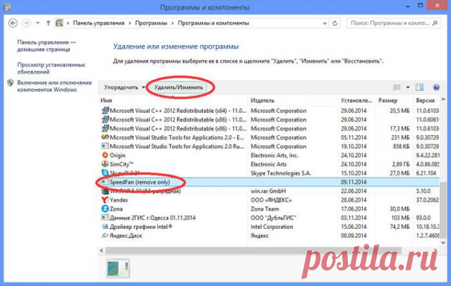This screenshot has height=286, width=451.
Task: Click 'Intel Corporation' publisher cell
Action: coord(272,227)
